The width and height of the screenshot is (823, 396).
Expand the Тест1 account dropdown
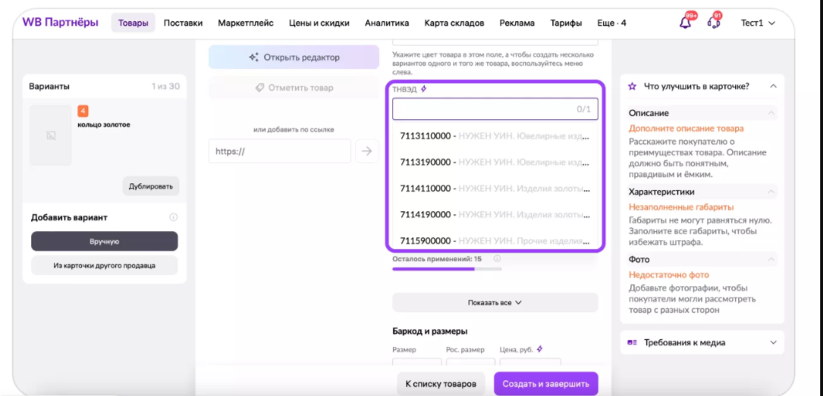pos(758,23)
